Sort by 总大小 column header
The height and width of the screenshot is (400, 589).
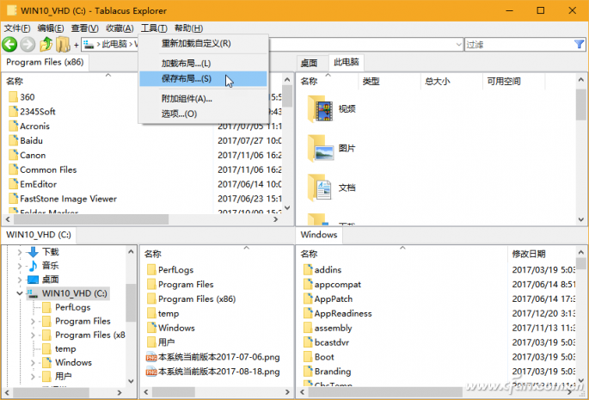coord(451,81)
